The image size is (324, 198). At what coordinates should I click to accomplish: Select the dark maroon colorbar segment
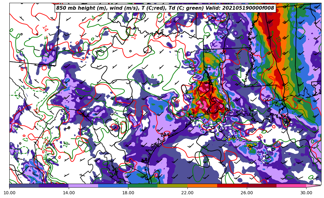(262, 185)
